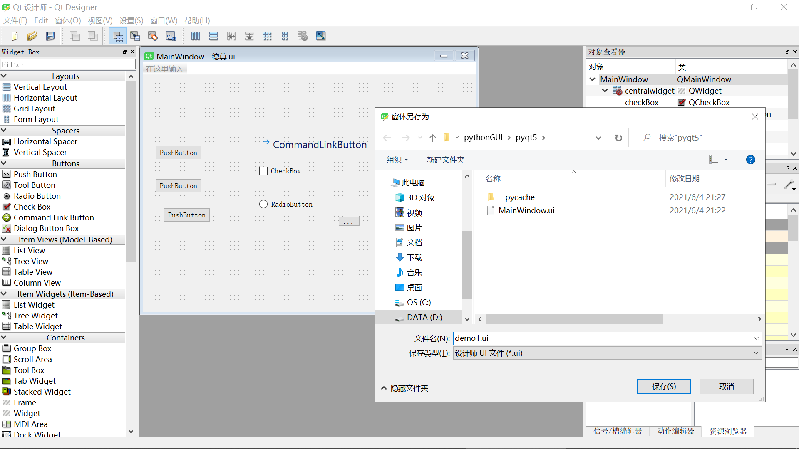Activate Edit Tab Order mode
This screenshot has width=799, height=449.
tap(171, 36)
